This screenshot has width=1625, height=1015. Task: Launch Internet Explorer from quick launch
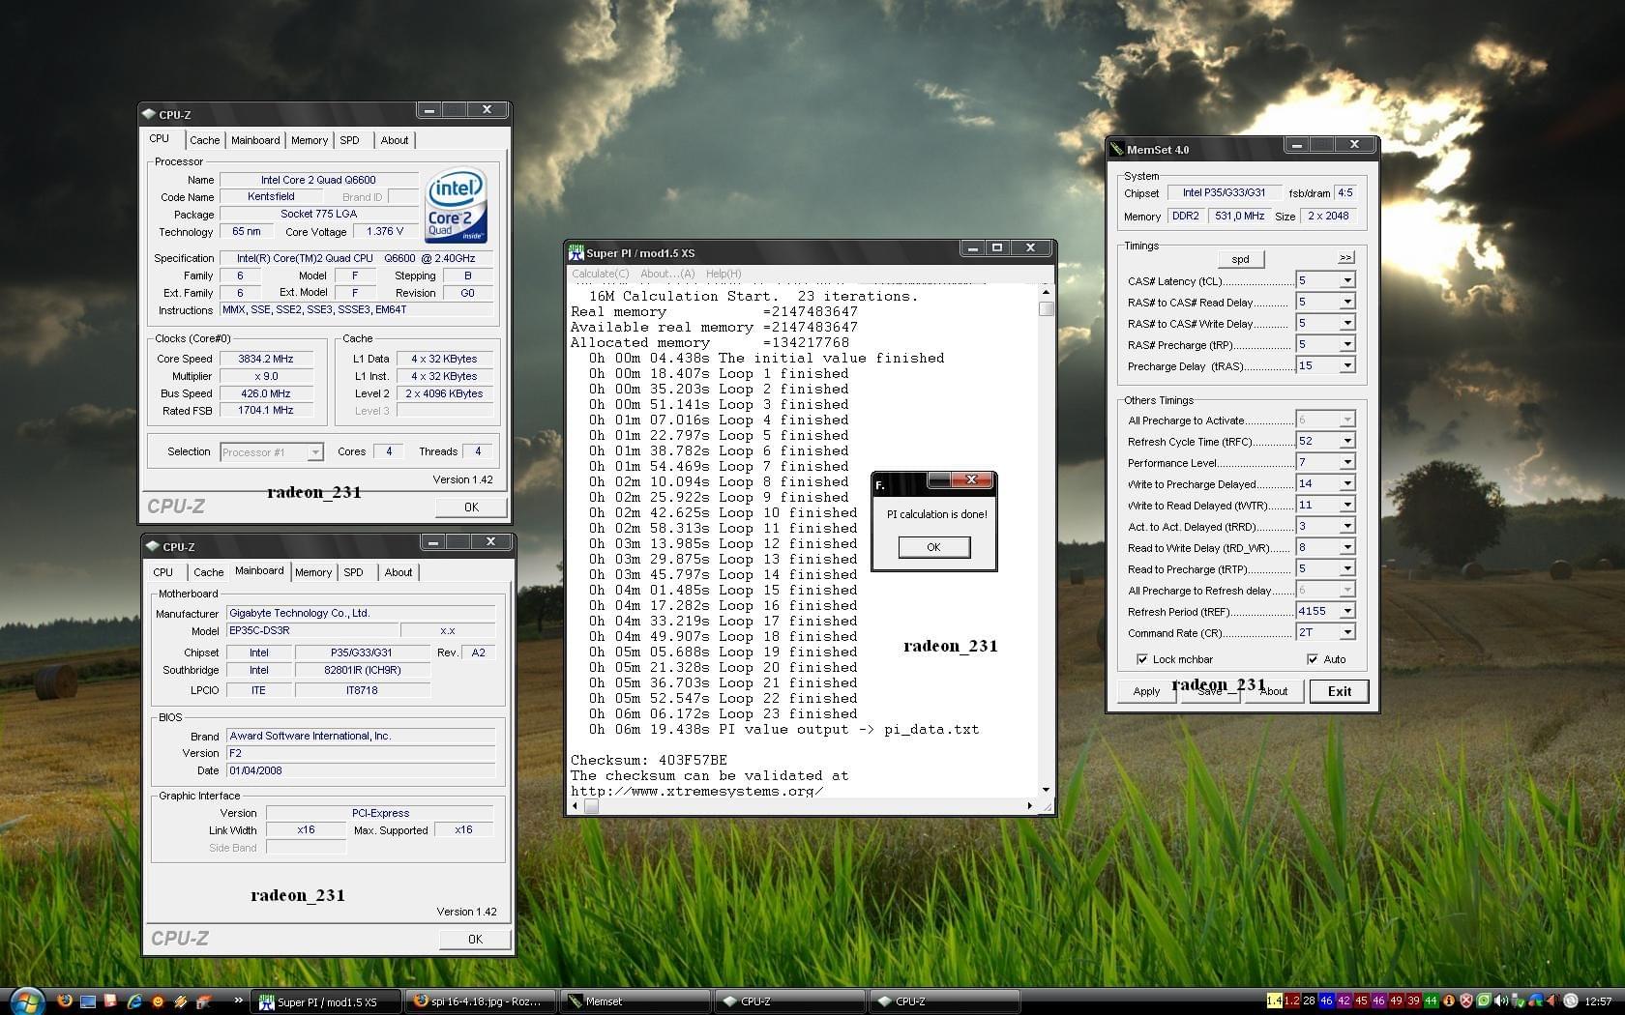[x=134, y=1001]
